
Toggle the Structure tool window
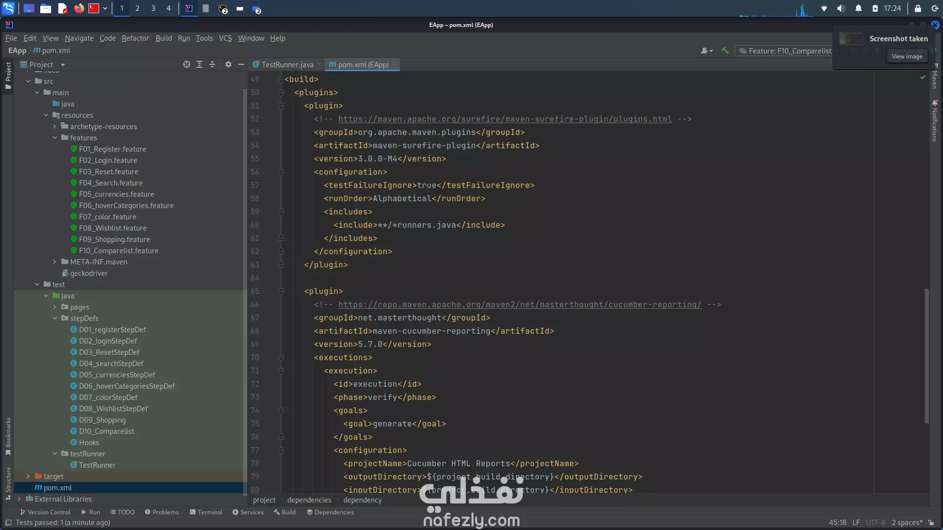8,483
